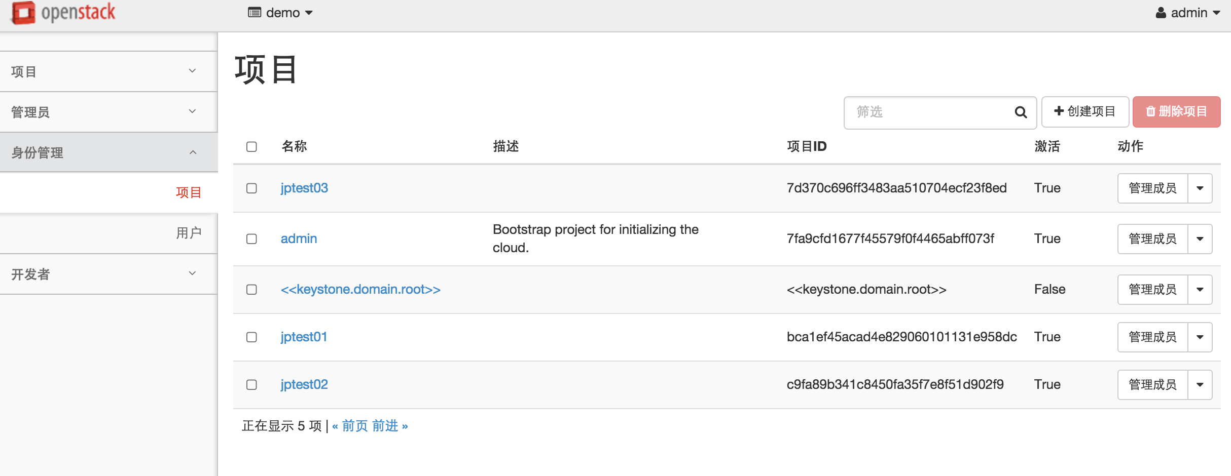The width and height of the screenshot is (1231, 476).
Task: Collapse the 身份管理 sidebar section
Action: click(108, 152)
